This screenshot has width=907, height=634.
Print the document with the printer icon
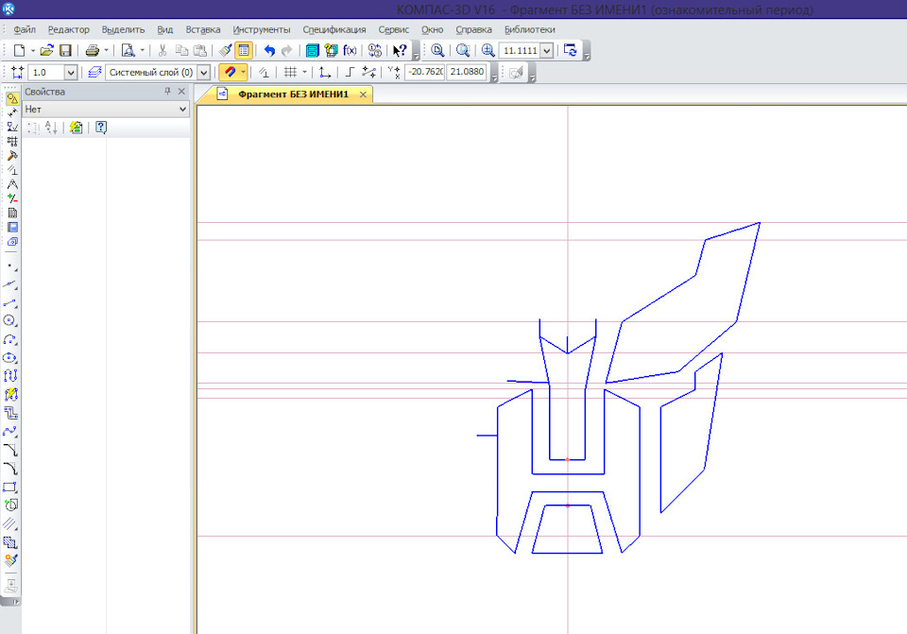[92, 51]
